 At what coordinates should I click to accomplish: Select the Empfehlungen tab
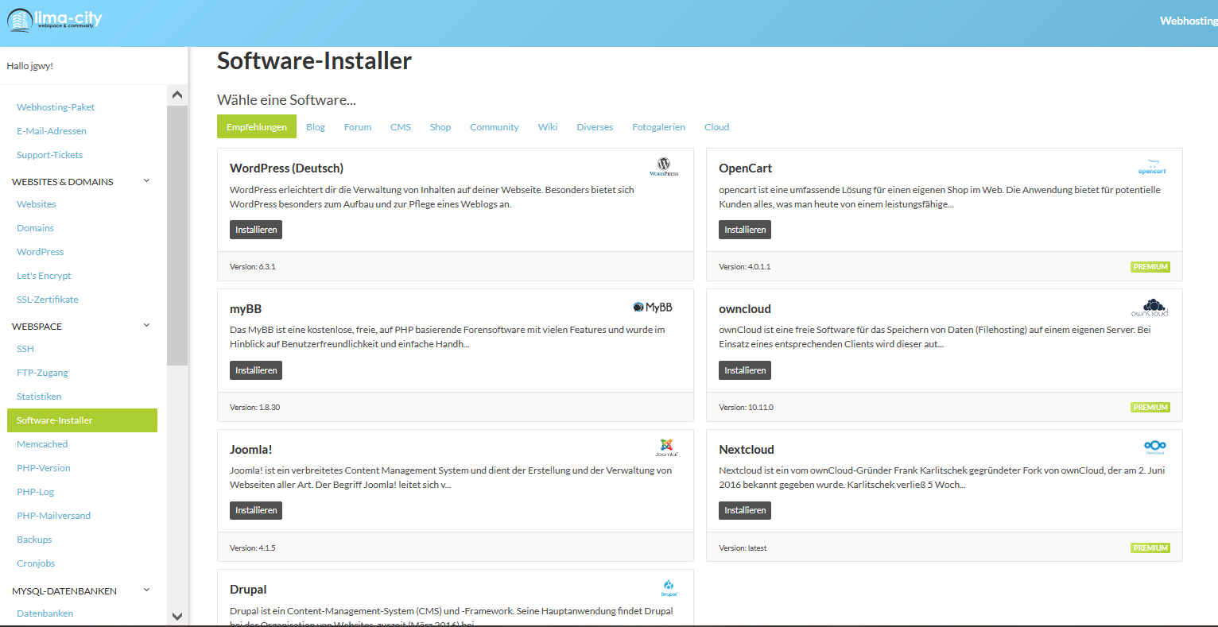tap(257, 127)
